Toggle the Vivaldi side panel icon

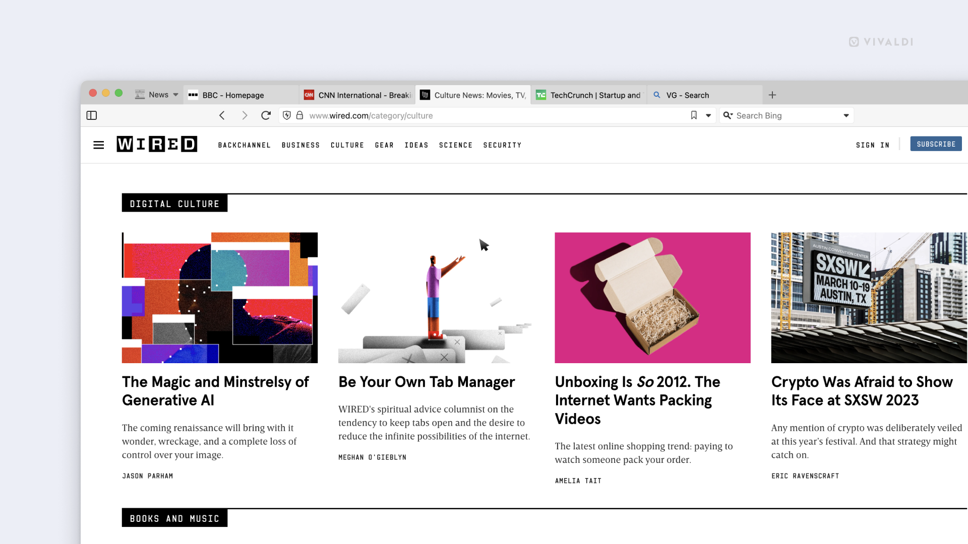pyautogui.click(x=92, y=115)
